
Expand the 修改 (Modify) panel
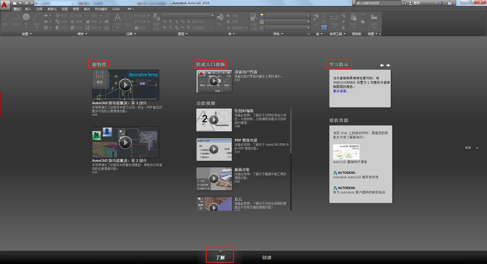click(82, 34)
